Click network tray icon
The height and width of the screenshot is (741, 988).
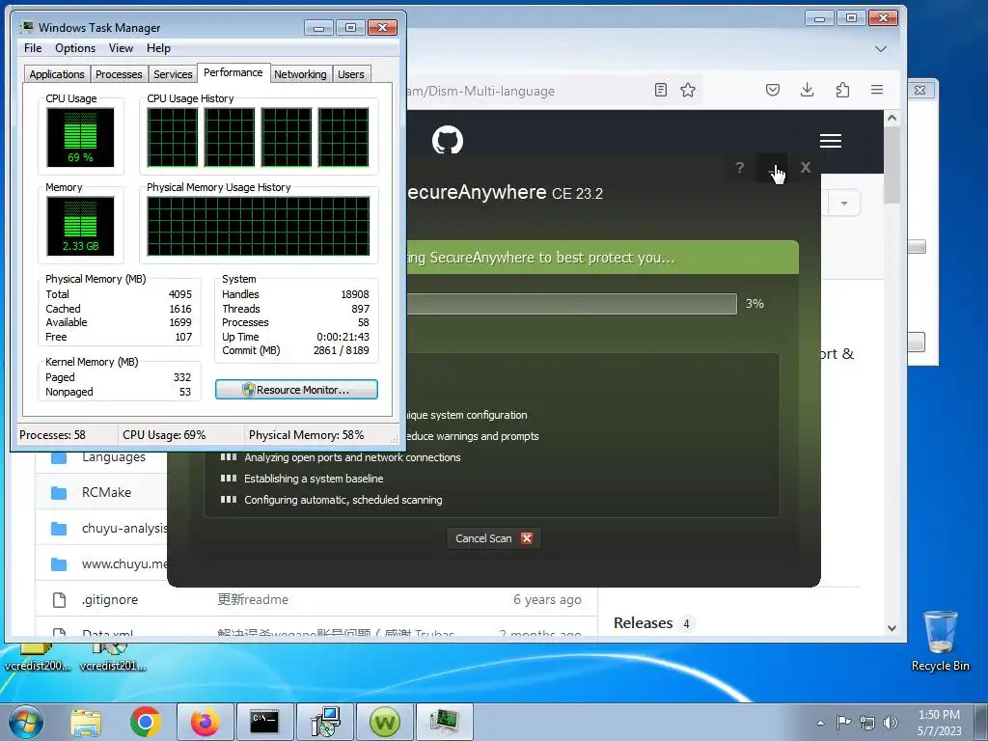tap(867, 722)
